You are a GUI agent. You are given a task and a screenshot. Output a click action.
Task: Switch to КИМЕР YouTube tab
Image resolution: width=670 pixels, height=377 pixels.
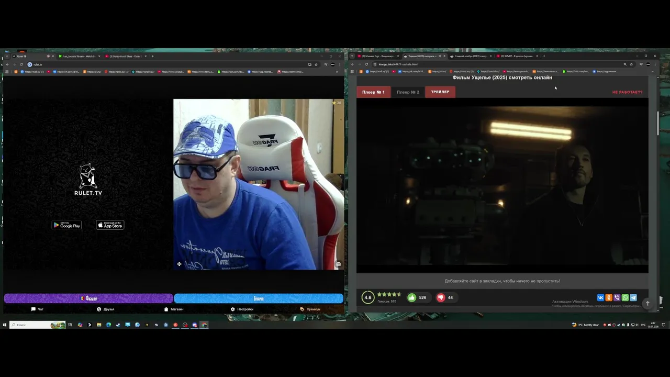click(517, 56)
